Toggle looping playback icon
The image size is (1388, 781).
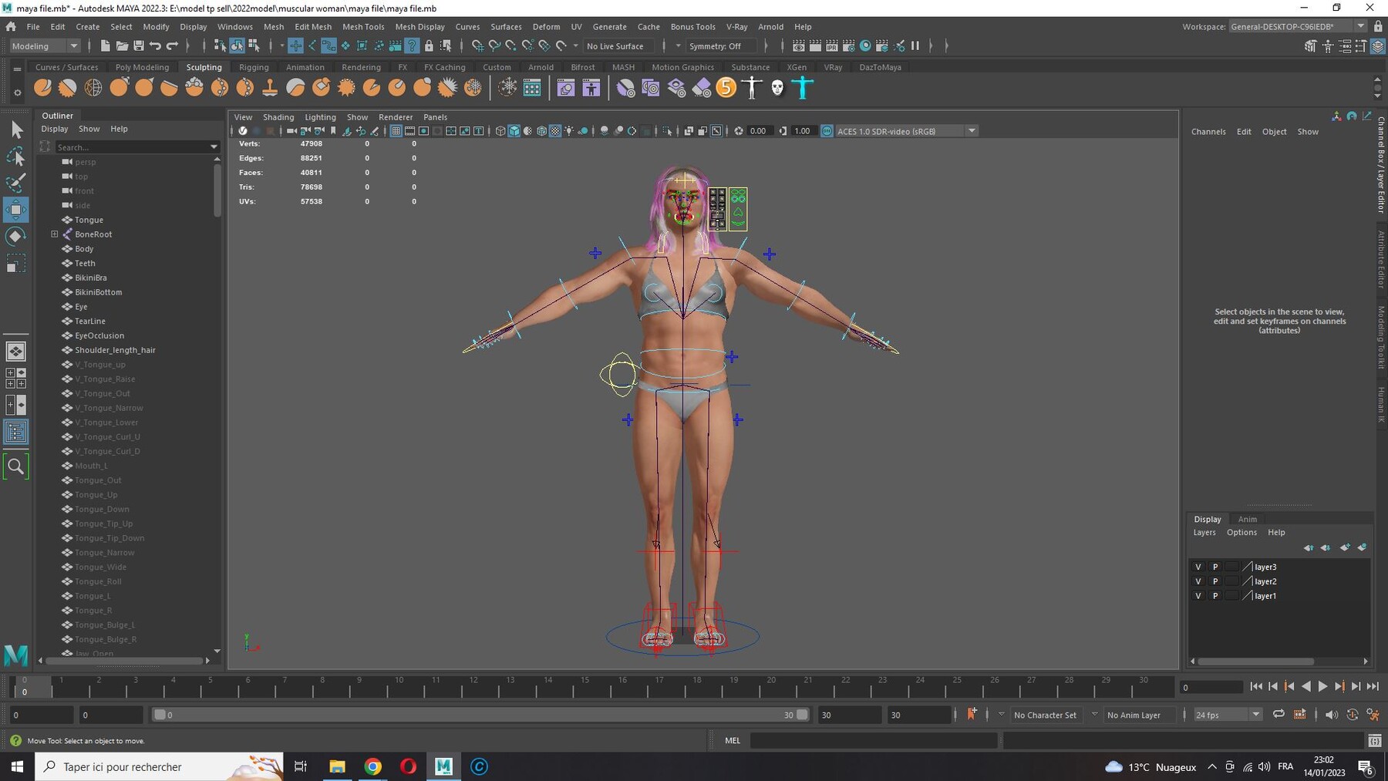(x=1279, y=715)
